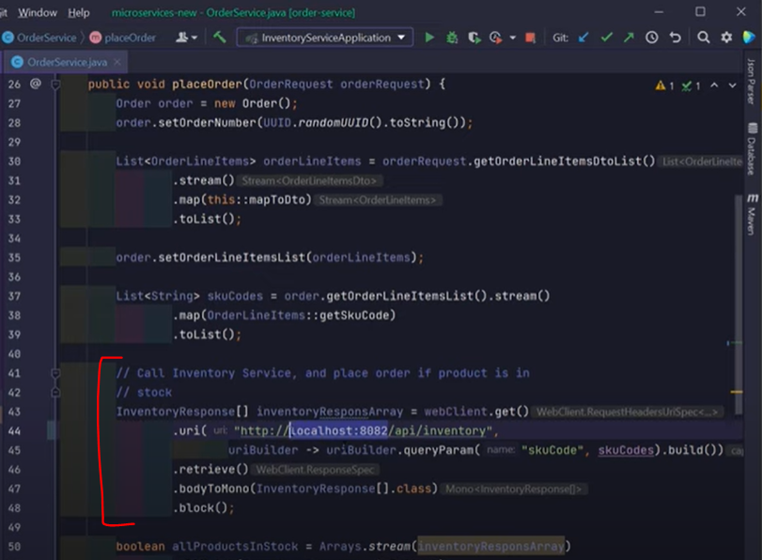Run the application with green play icon
Screen dimensions: 762x560
429,38
